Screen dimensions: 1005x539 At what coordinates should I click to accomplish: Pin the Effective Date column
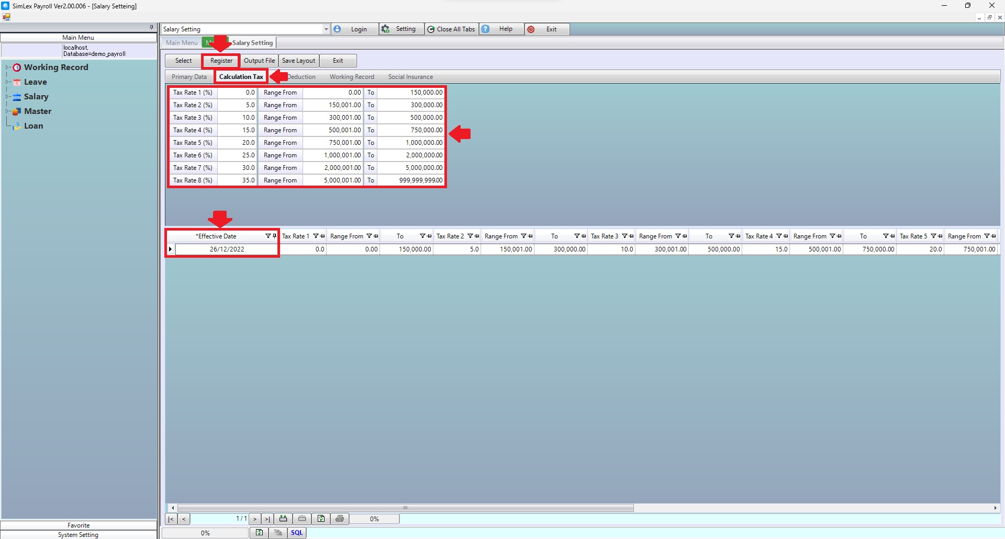click(x=274, y=236)
